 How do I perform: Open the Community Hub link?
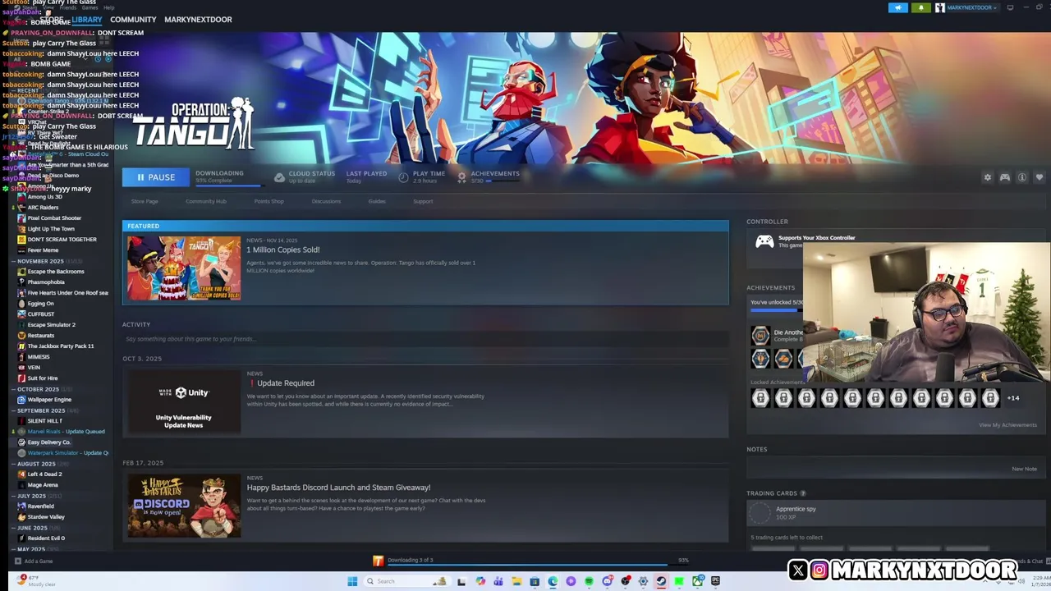pyautogui.click(x=206, y=201)
